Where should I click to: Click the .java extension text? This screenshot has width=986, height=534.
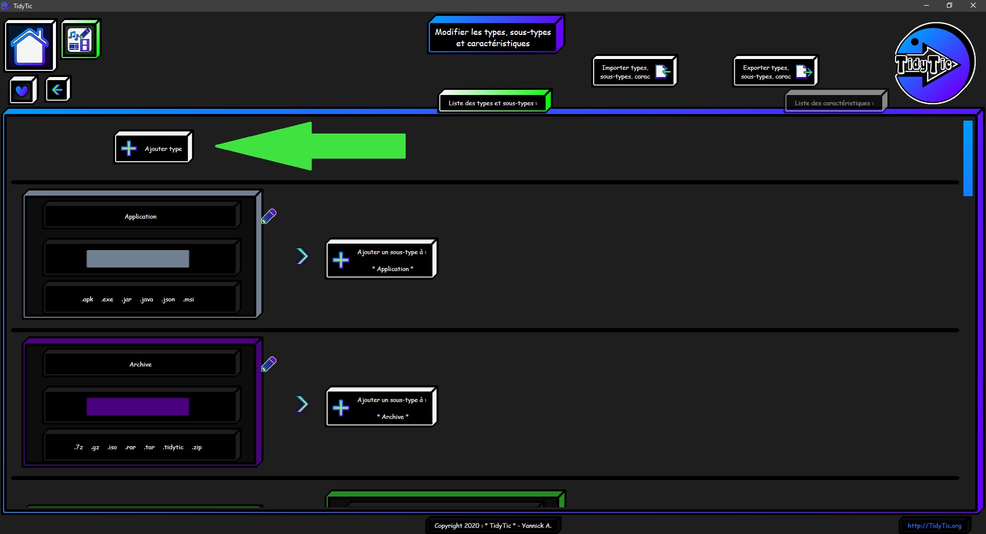(x=146, y=299)
